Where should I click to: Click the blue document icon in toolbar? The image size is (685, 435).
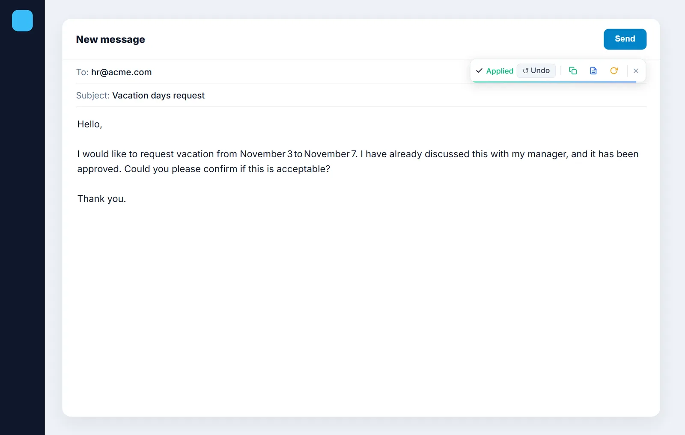[593, 71]
